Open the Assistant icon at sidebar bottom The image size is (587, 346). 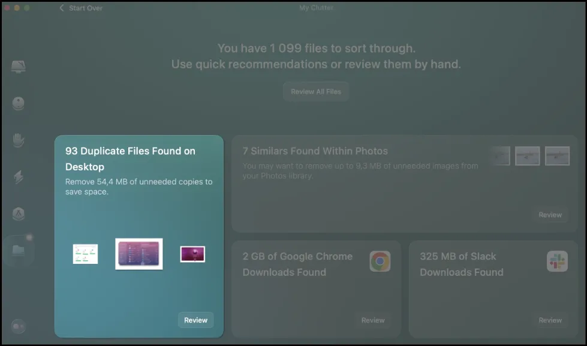click(x=18, y=327)
